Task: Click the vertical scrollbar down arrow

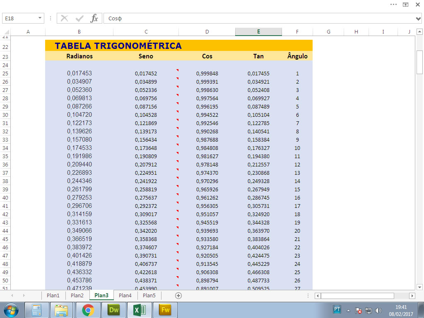Action: pyautogui.click(x=419, y=287)
